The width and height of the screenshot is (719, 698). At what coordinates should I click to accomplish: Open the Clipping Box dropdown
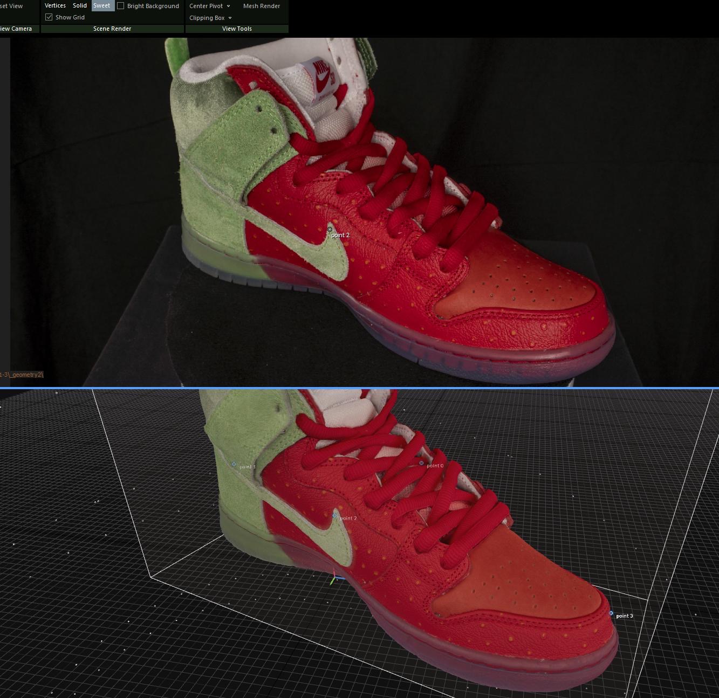coord(210,18)
